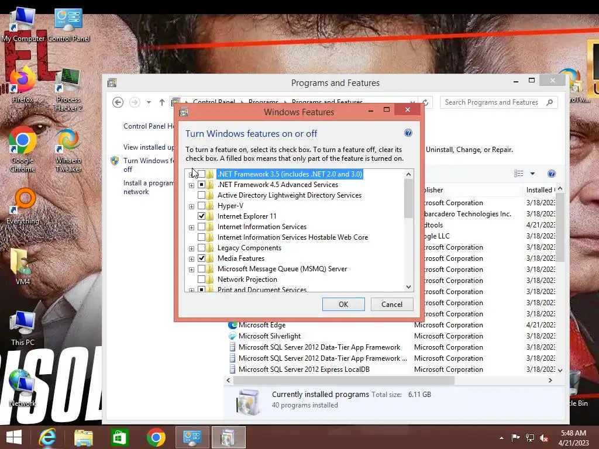Screen dimensions: 599x449
Task: Select the Network desktop icon
Action: click(x=23, y=388)
